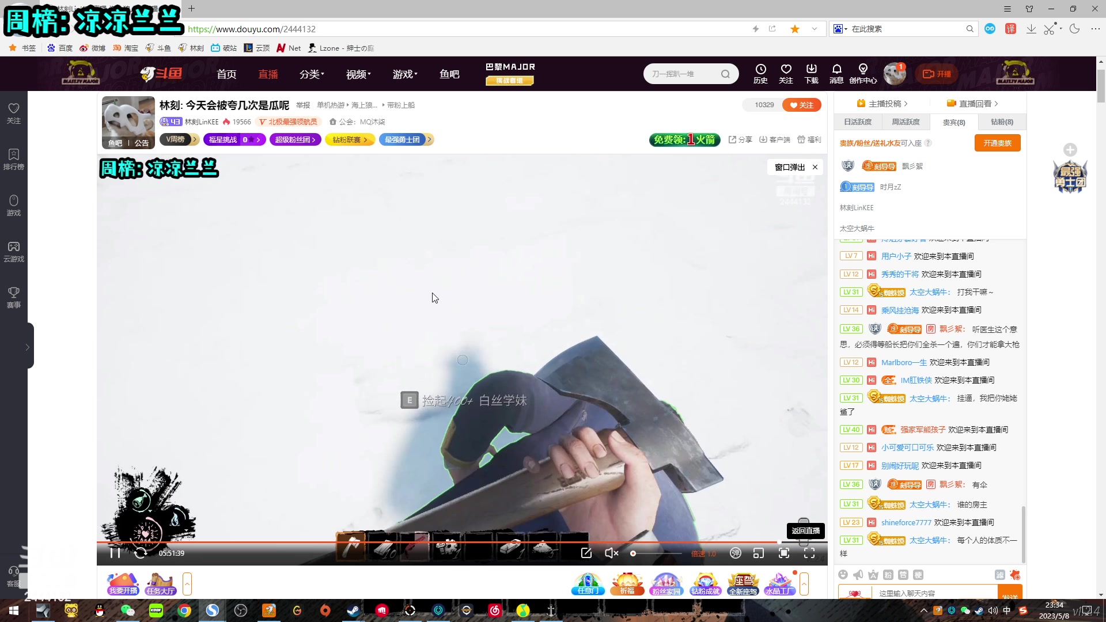Click the 举报 report link
The width and height of the screenshot is (1106, 622).
tap(303, 105)
